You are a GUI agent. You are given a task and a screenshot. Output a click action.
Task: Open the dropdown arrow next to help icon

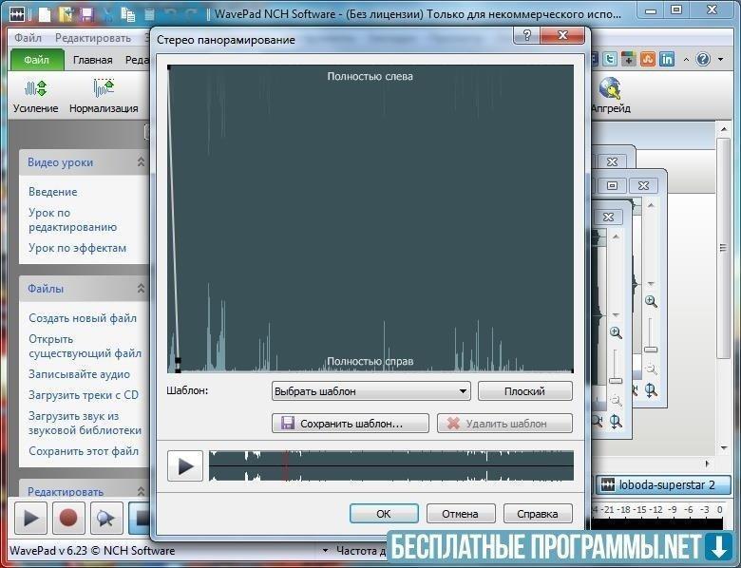click(721, 60)
